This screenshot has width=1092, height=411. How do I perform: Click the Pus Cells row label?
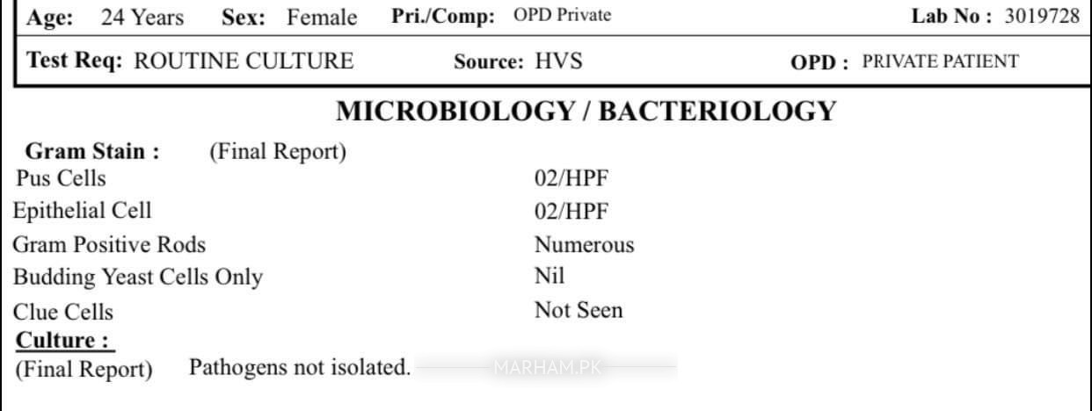click(x=61, y=178)
